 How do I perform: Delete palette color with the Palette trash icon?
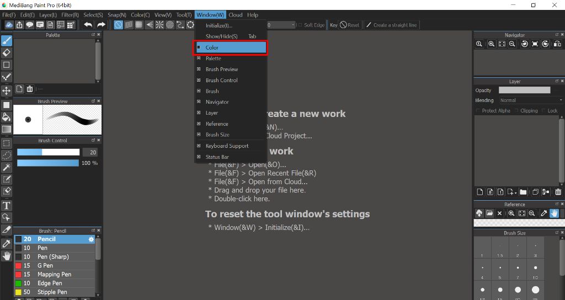pyautogui.click(x=30, y=89)
